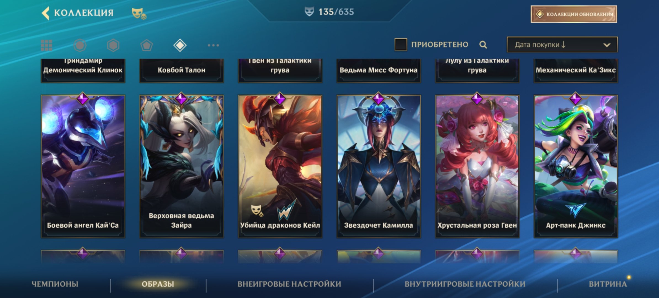Open the Внеигровые настройки tab

tap(289, 284)
